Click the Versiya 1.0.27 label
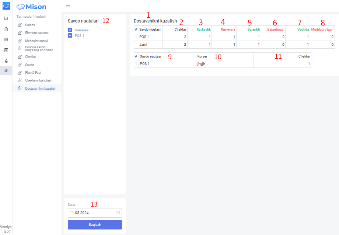 point(6,229)
